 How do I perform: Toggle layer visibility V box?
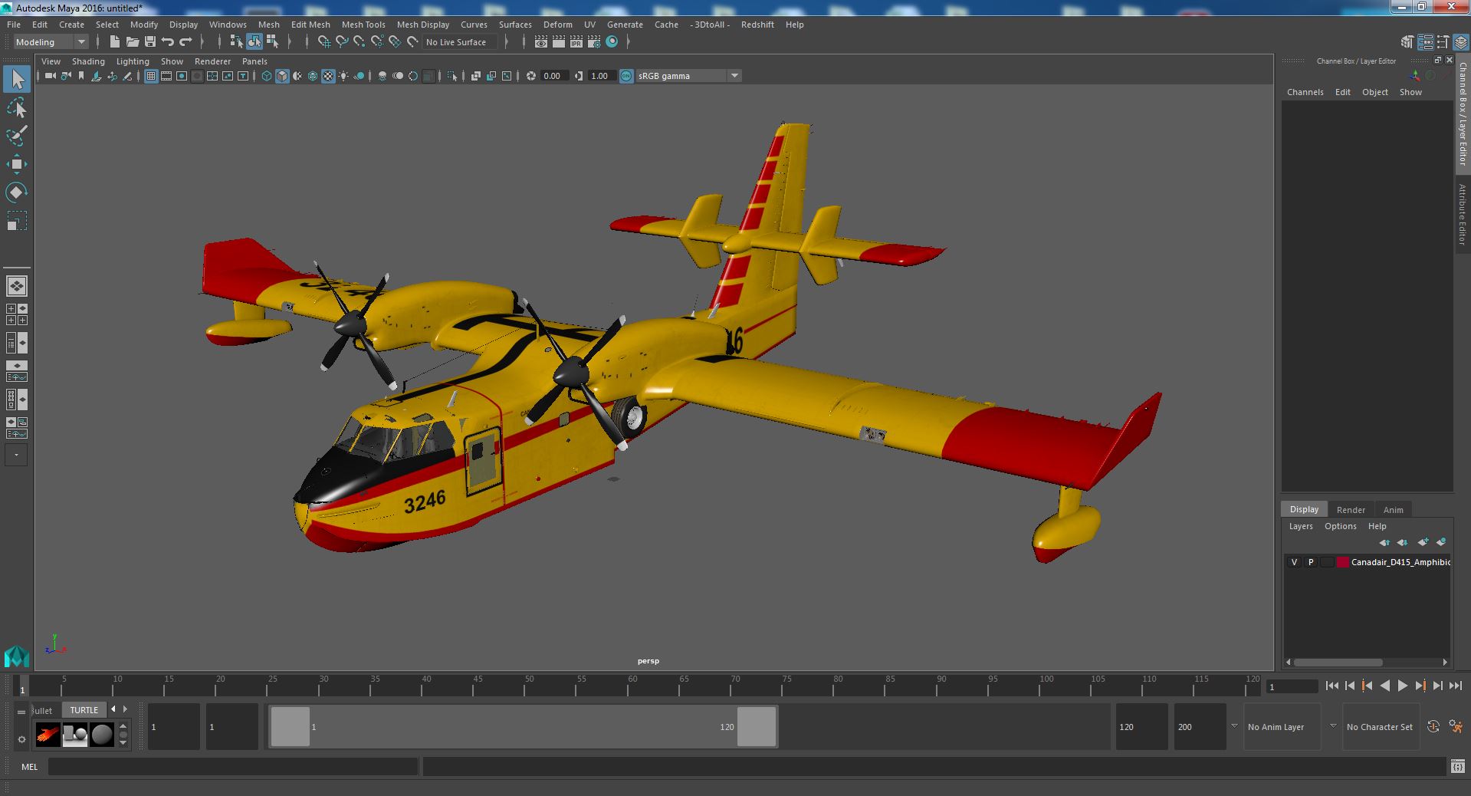coord(1294,562)
